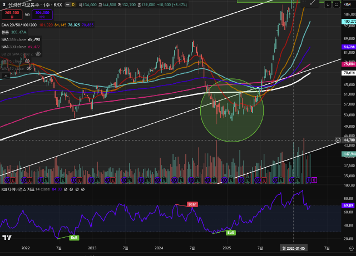Viewport: 356px width, 256px height.
Task: Click the highlighted 2026-01-05 date label
Action: tap(293, 248)
